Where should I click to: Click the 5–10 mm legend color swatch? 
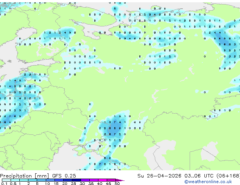pyautogui.click(x=42, y=180)
